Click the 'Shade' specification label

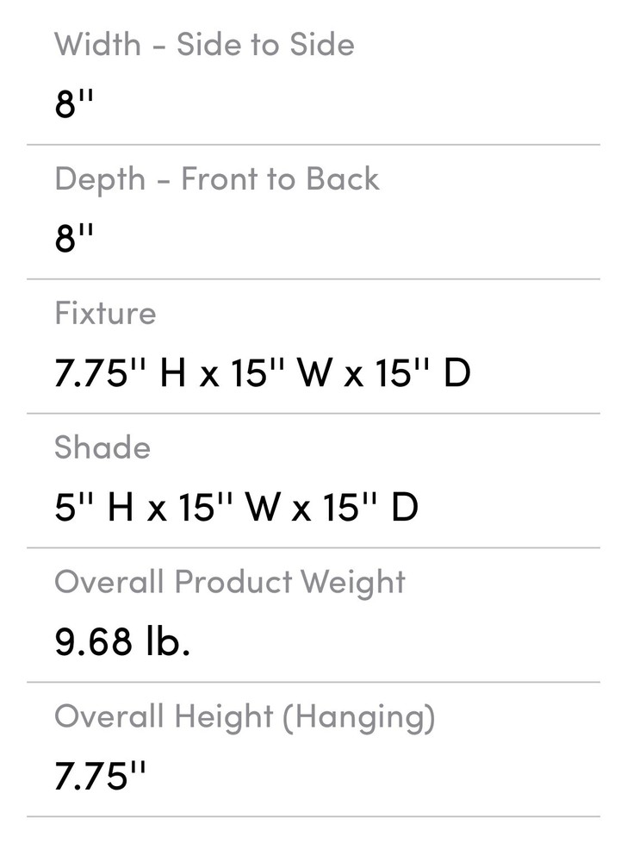pos(102,447)
